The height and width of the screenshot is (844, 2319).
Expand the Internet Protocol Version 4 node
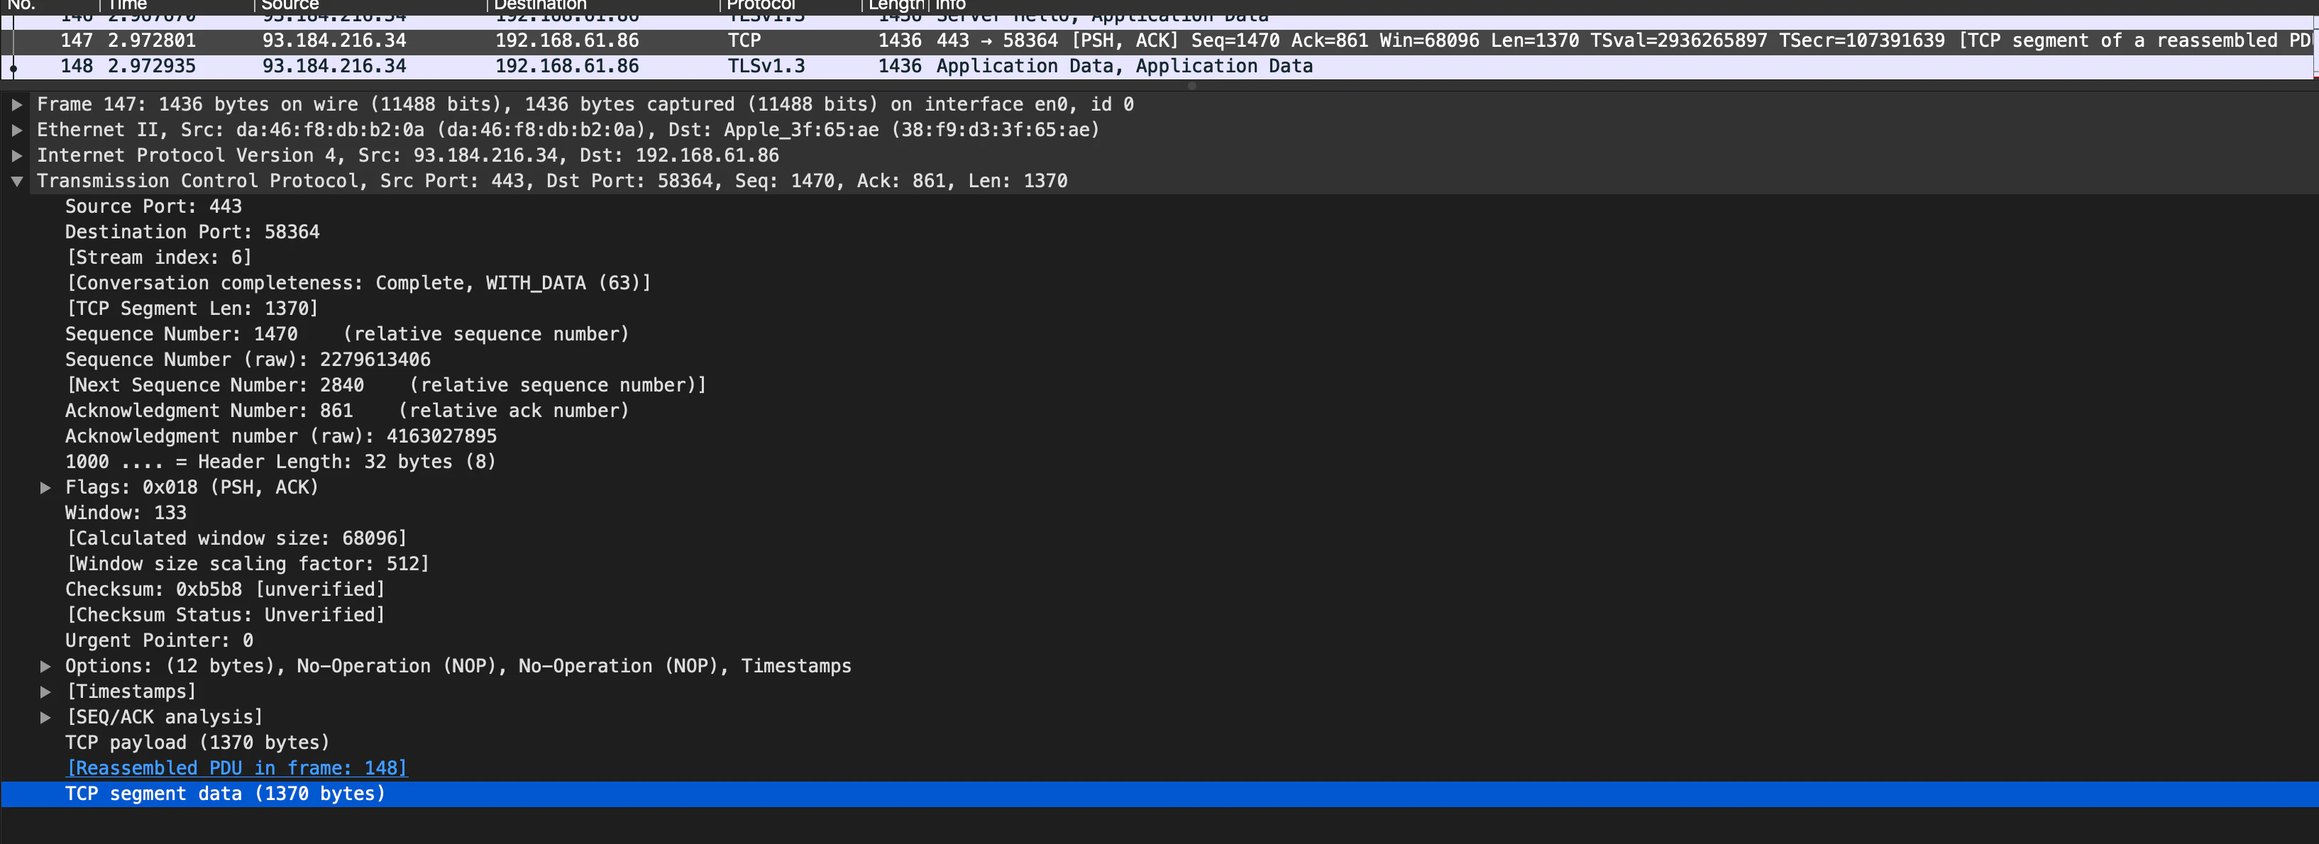point(17,155)
